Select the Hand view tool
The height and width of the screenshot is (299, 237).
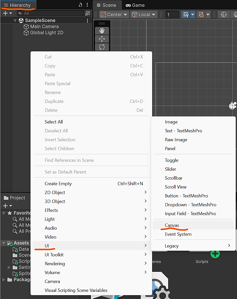[102, 31]
